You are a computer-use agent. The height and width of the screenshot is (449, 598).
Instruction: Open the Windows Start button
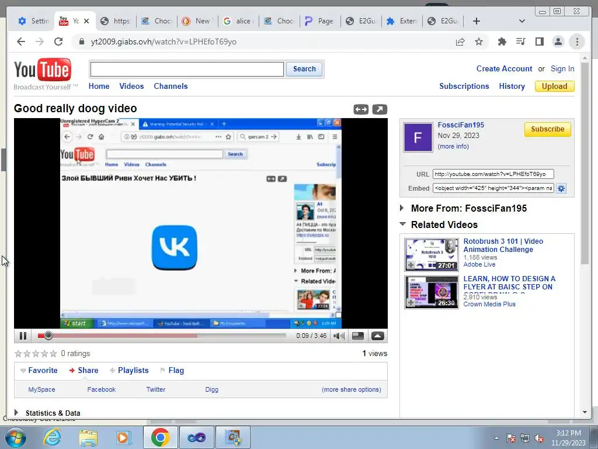(x=15, y=437)
